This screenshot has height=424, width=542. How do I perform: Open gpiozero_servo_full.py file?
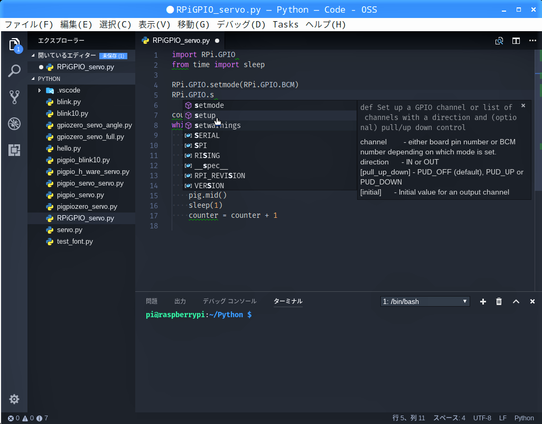click(x=81, y=137)
